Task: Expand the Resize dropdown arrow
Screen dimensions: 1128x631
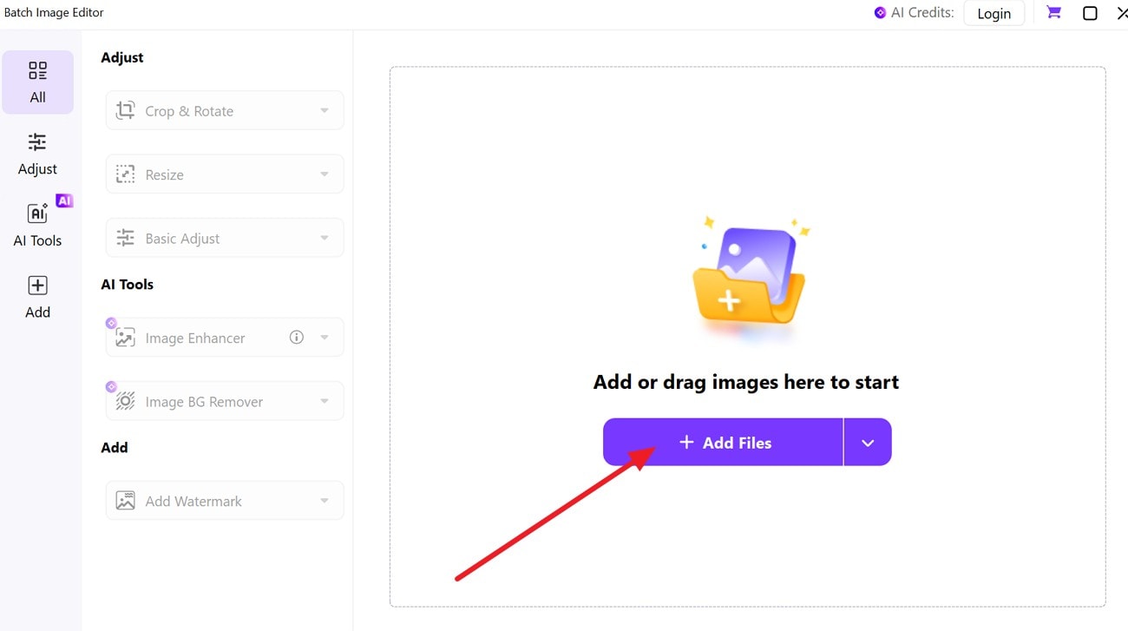Action: (x=323, y=174)
